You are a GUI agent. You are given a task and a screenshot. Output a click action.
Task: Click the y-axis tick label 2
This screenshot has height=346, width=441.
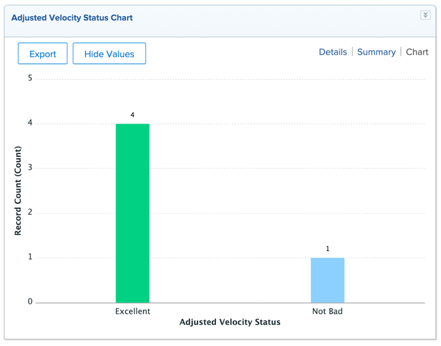click(x=30, y=213)
